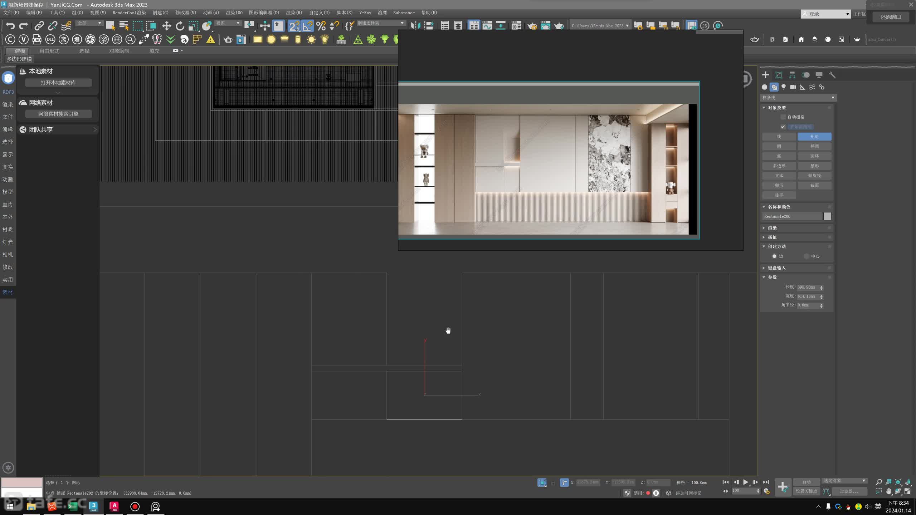
Task: Choose the 椭圆 spline button
Action: pos(814,146)
